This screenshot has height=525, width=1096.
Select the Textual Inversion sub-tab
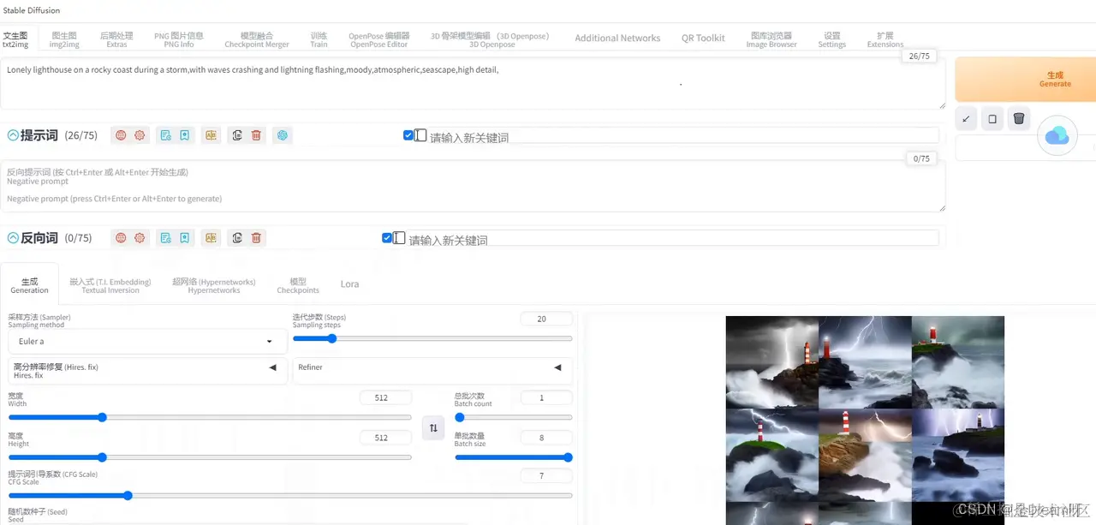110,285
